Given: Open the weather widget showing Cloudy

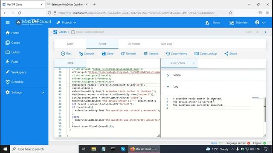Looking at the screenshot, I should [217, 149].
